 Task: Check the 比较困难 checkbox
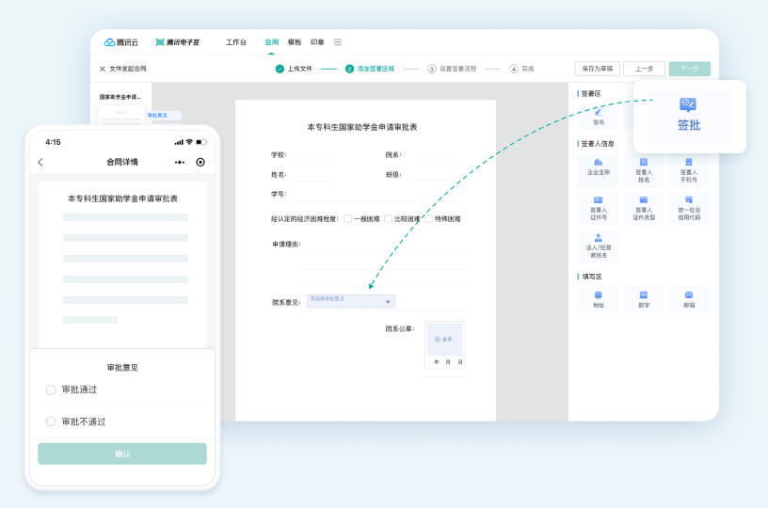tap(388, 218)
